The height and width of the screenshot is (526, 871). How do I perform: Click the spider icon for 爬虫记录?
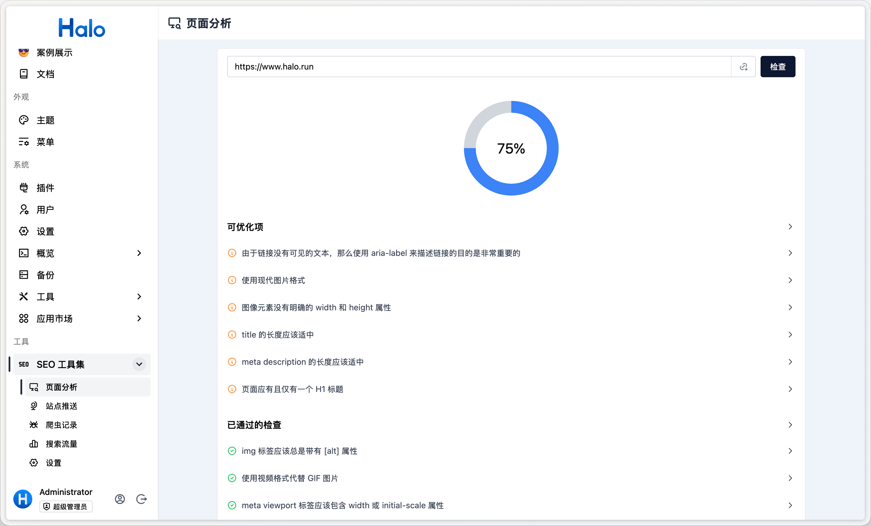click(33, 425)
